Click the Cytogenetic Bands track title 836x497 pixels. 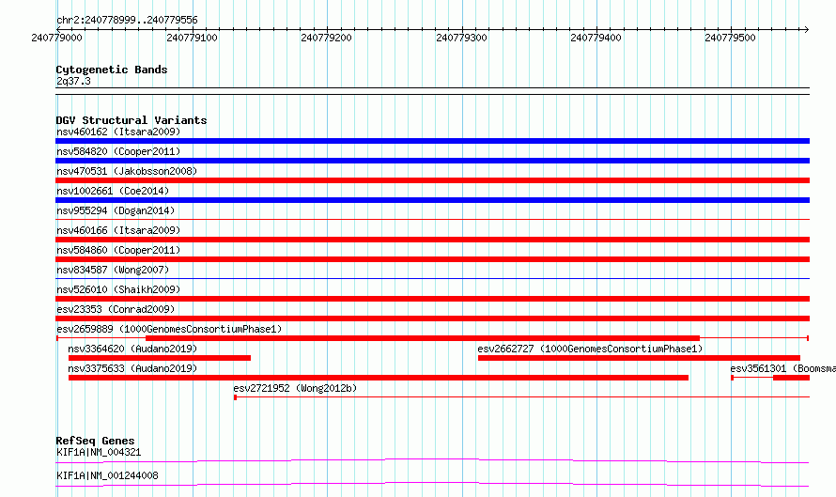(x=112, y=70)
